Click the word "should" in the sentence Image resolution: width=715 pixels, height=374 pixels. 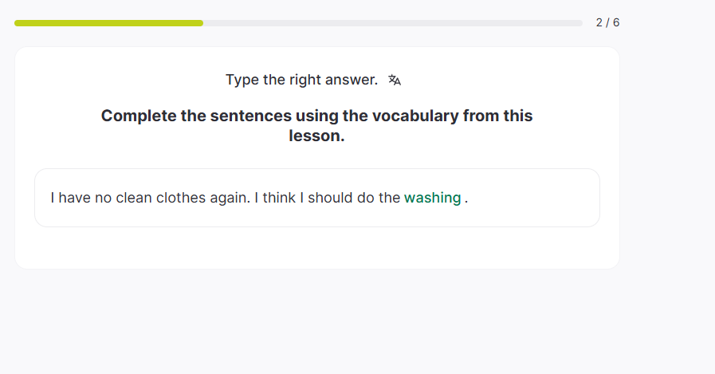(x=331, y=198)
